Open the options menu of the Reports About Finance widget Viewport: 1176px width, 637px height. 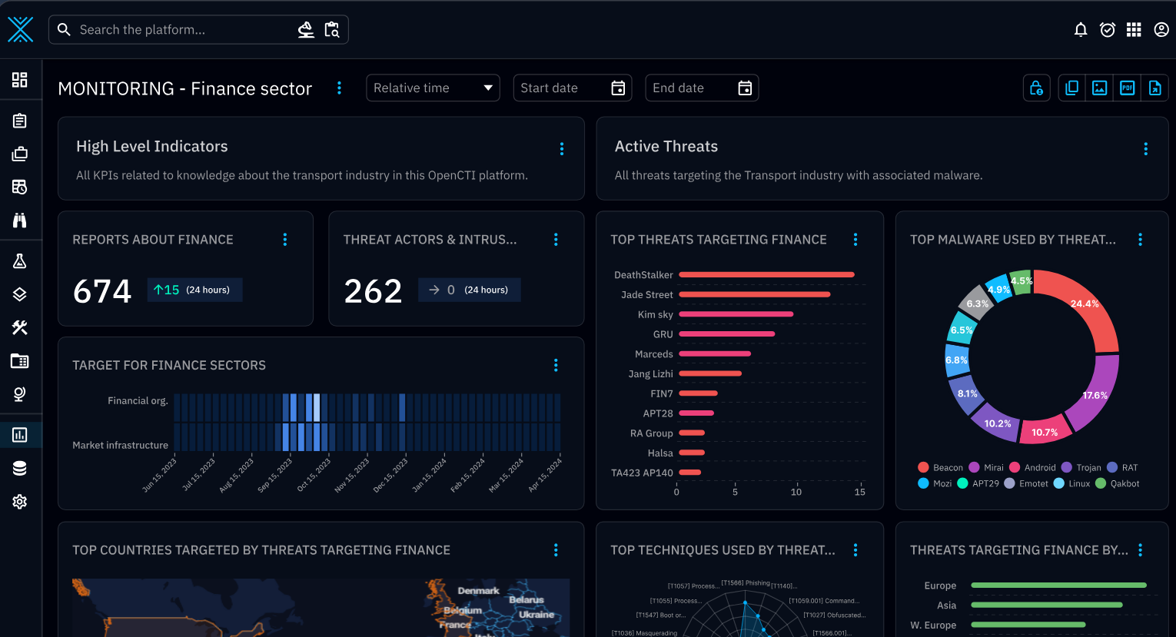[285, 240]
